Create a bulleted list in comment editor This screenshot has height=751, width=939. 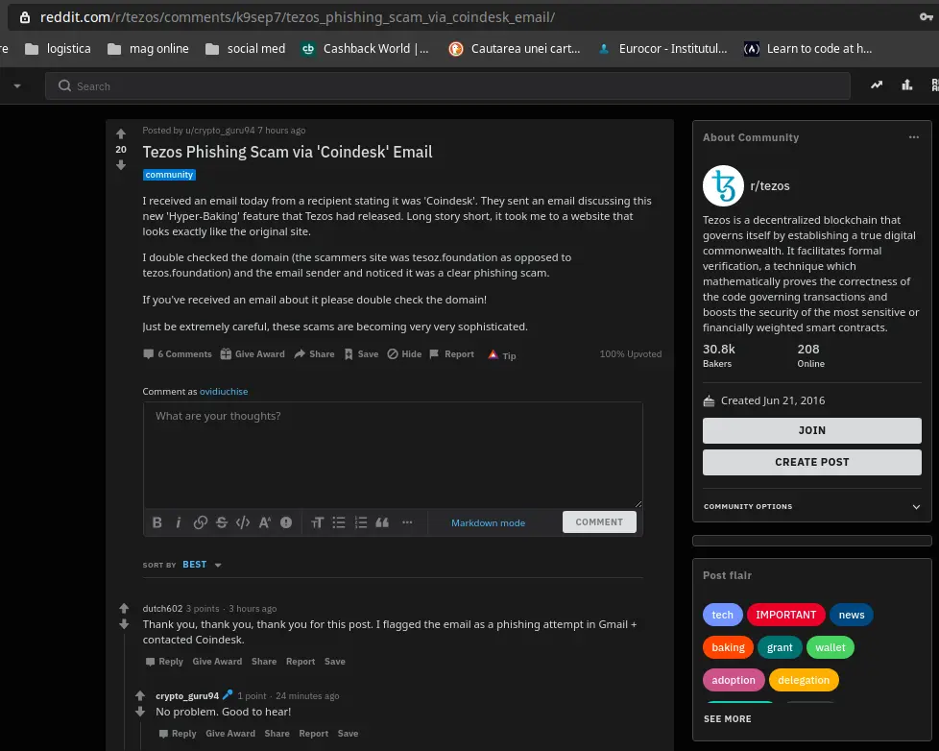click(x=339, y=522)
